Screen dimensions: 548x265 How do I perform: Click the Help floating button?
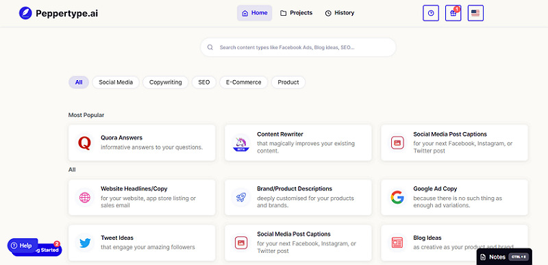click(22, 245)
